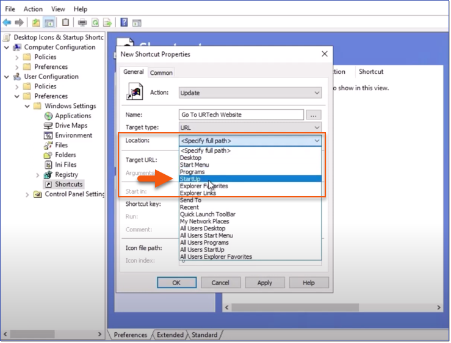This screenshot has width=451, height=343.
Task: Collapse the Computer Configuration node
Action: pyautogui.click(x=7, y=48)
